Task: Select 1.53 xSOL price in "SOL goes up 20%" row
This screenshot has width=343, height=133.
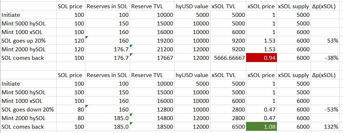Action: click(261, 41)
